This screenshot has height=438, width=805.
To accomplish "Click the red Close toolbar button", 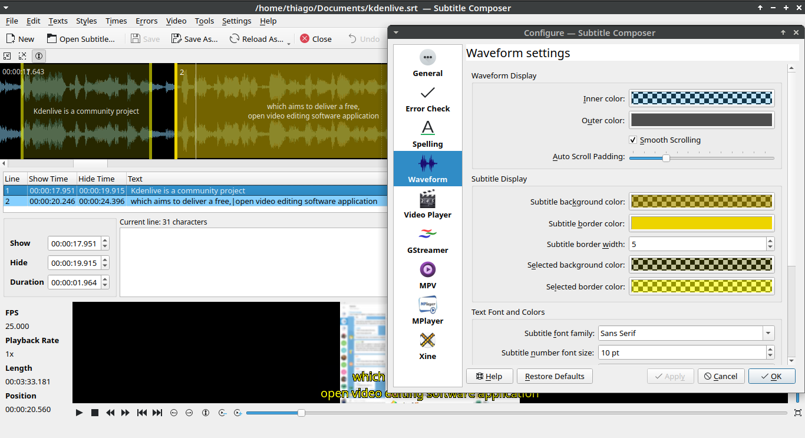I will click(x=316, y=39).
